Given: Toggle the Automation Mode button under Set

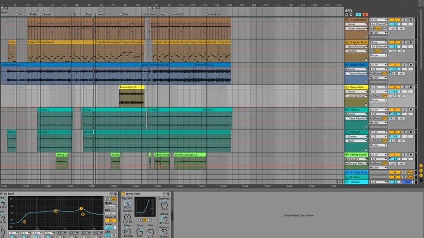Looking at the screenshot, I should [359, 14].
